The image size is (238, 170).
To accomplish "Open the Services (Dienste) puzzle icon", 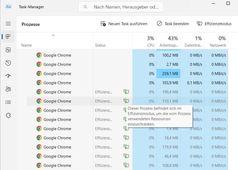I will click(8, 115).
